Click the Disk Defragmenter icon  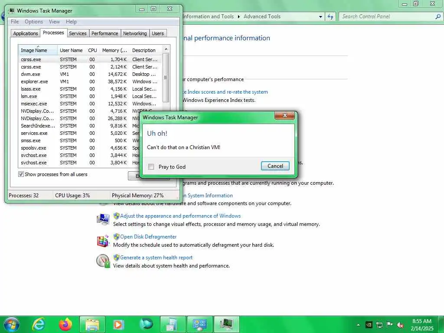[103, 241]
